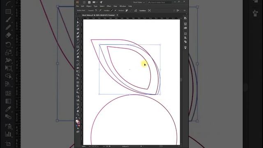263x148 pixels.
Task: Click convert anchor point to smooth
Action: [100, 10]
